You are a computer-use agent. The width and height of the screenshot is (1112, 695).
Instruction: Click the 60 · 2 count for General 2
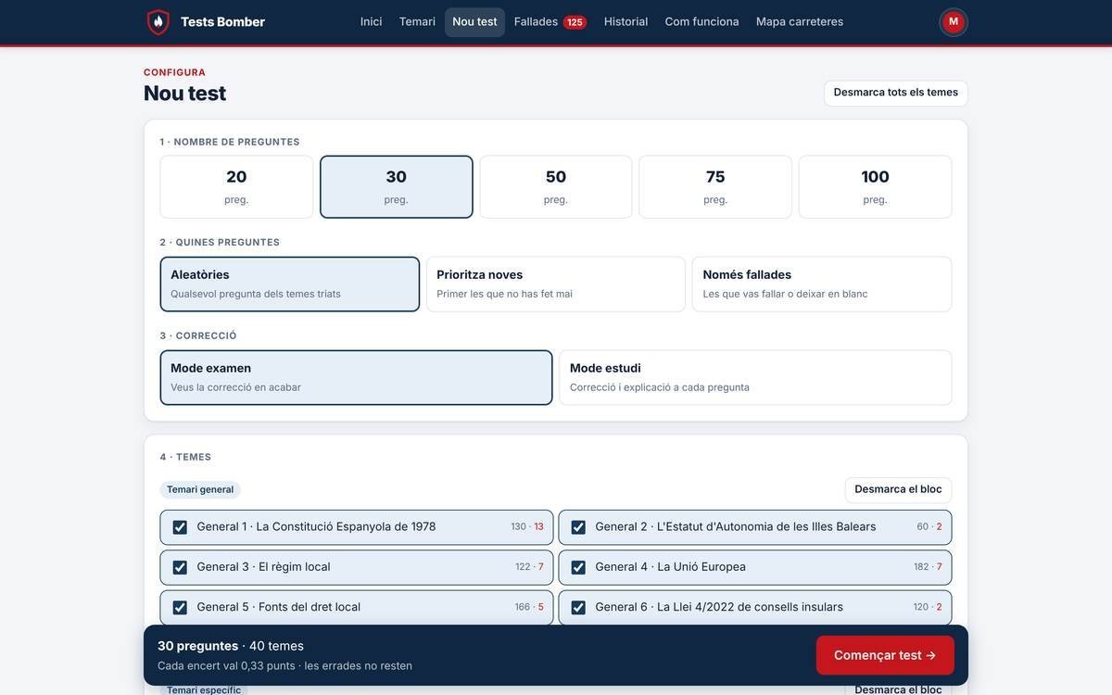929,526
